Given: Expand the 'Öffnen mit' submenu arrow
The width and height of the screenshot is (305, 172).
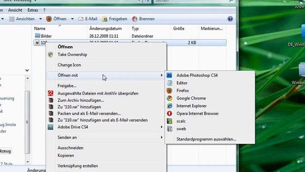Looking at the screenshot, I should click(162, 75).
